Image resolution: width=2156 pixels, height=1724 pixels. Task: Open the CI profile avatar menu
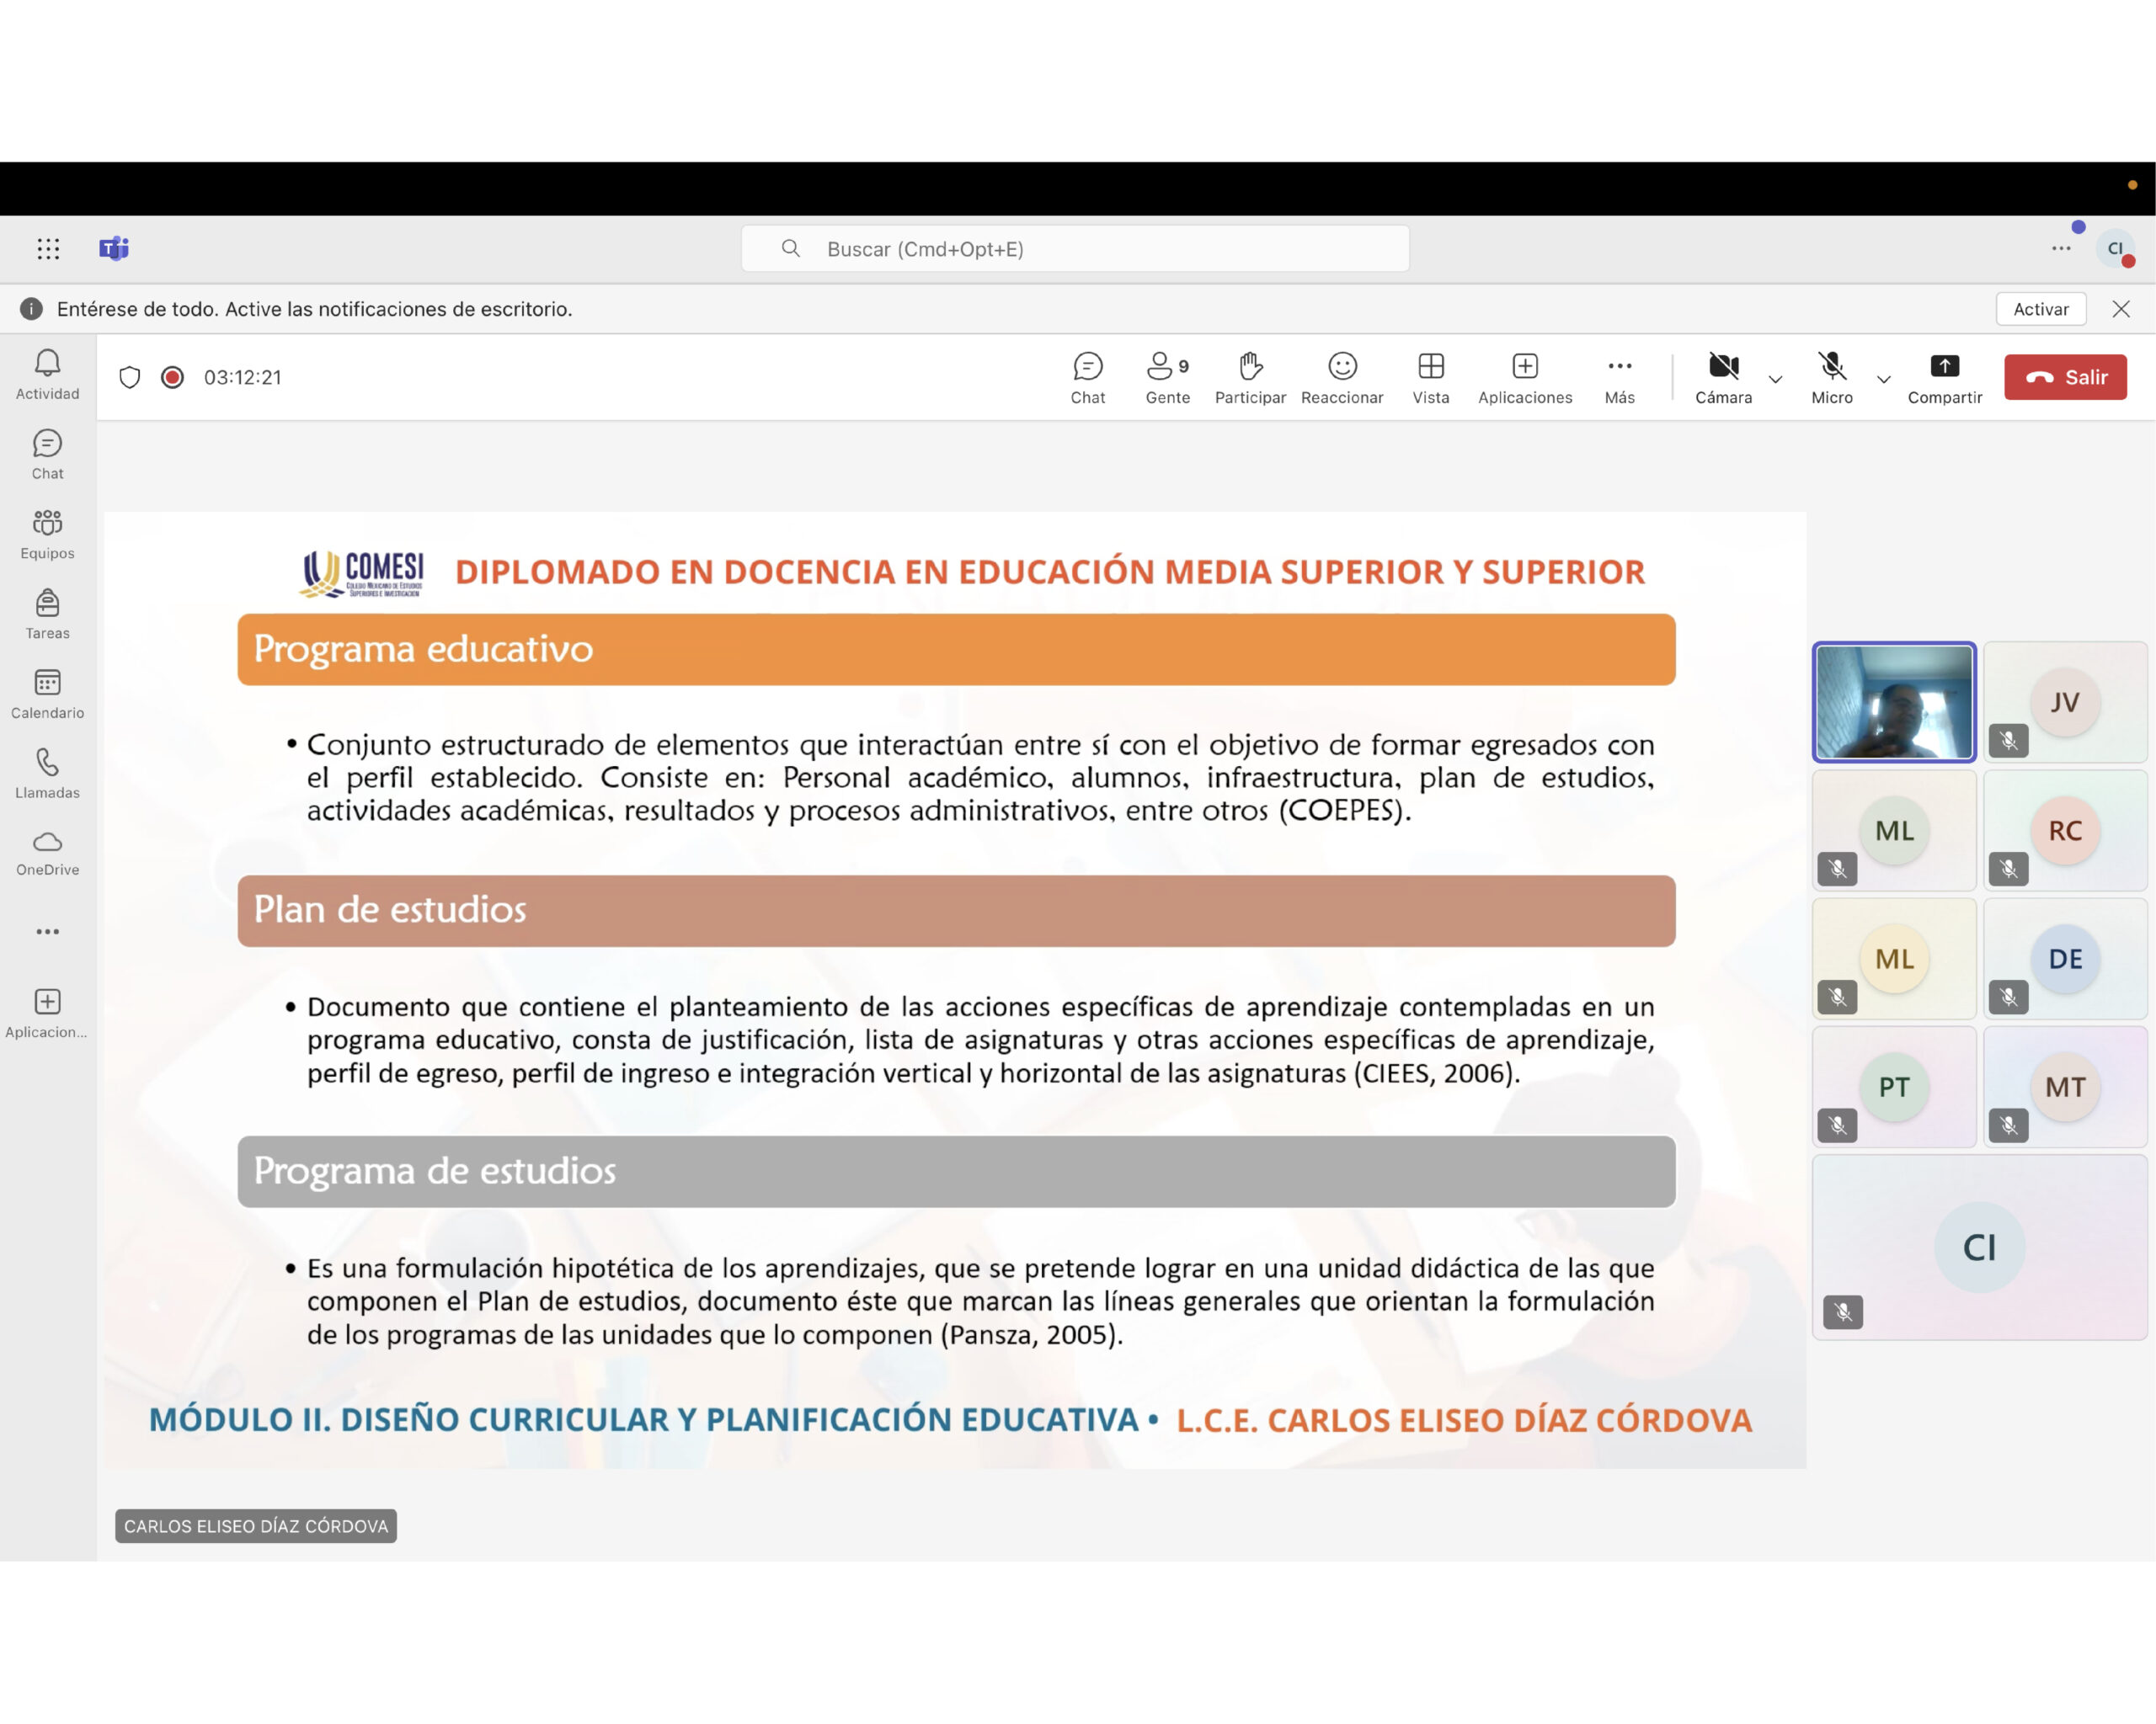pos(2115,247)
